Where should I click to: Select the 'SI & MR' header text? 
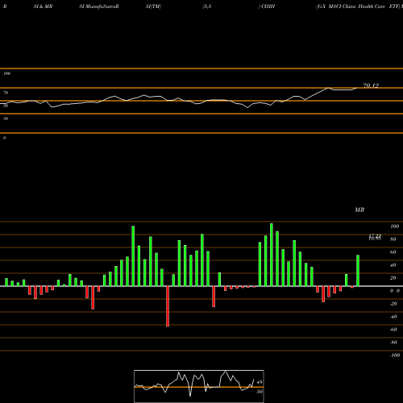point(43,6)
